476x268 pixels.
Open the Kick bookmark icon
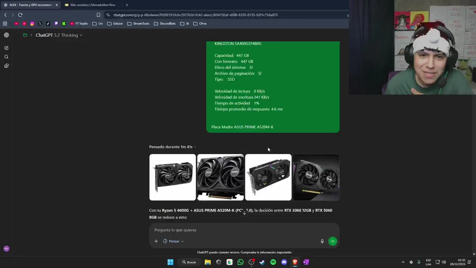point(64,23)
